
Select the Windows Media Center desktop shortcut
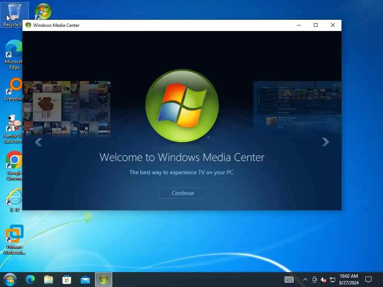[43, 11]
